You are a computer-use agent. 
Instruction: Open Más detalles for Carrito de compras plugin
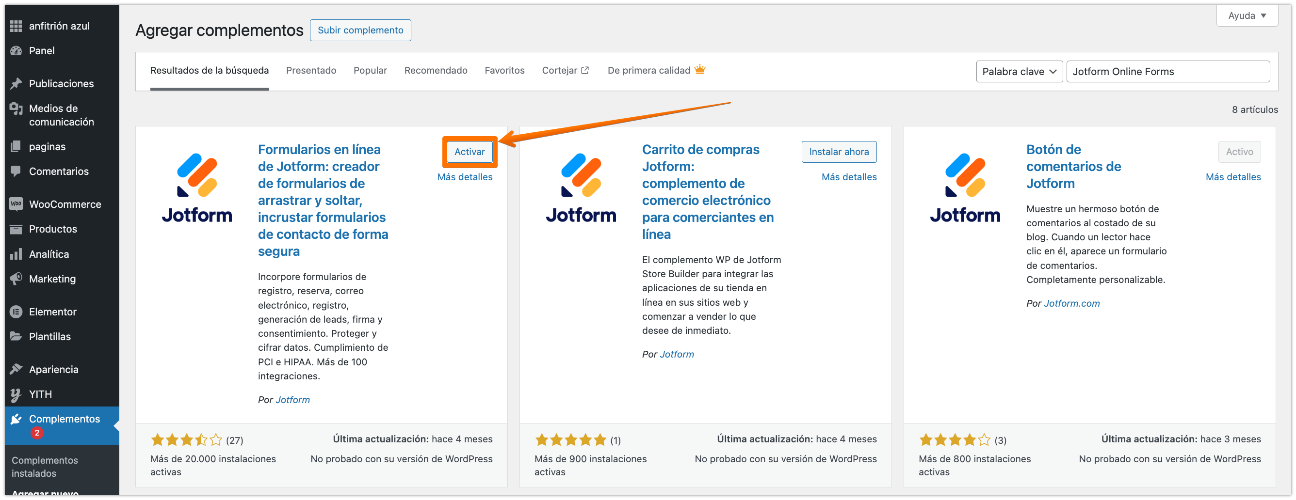click(849, 177)
